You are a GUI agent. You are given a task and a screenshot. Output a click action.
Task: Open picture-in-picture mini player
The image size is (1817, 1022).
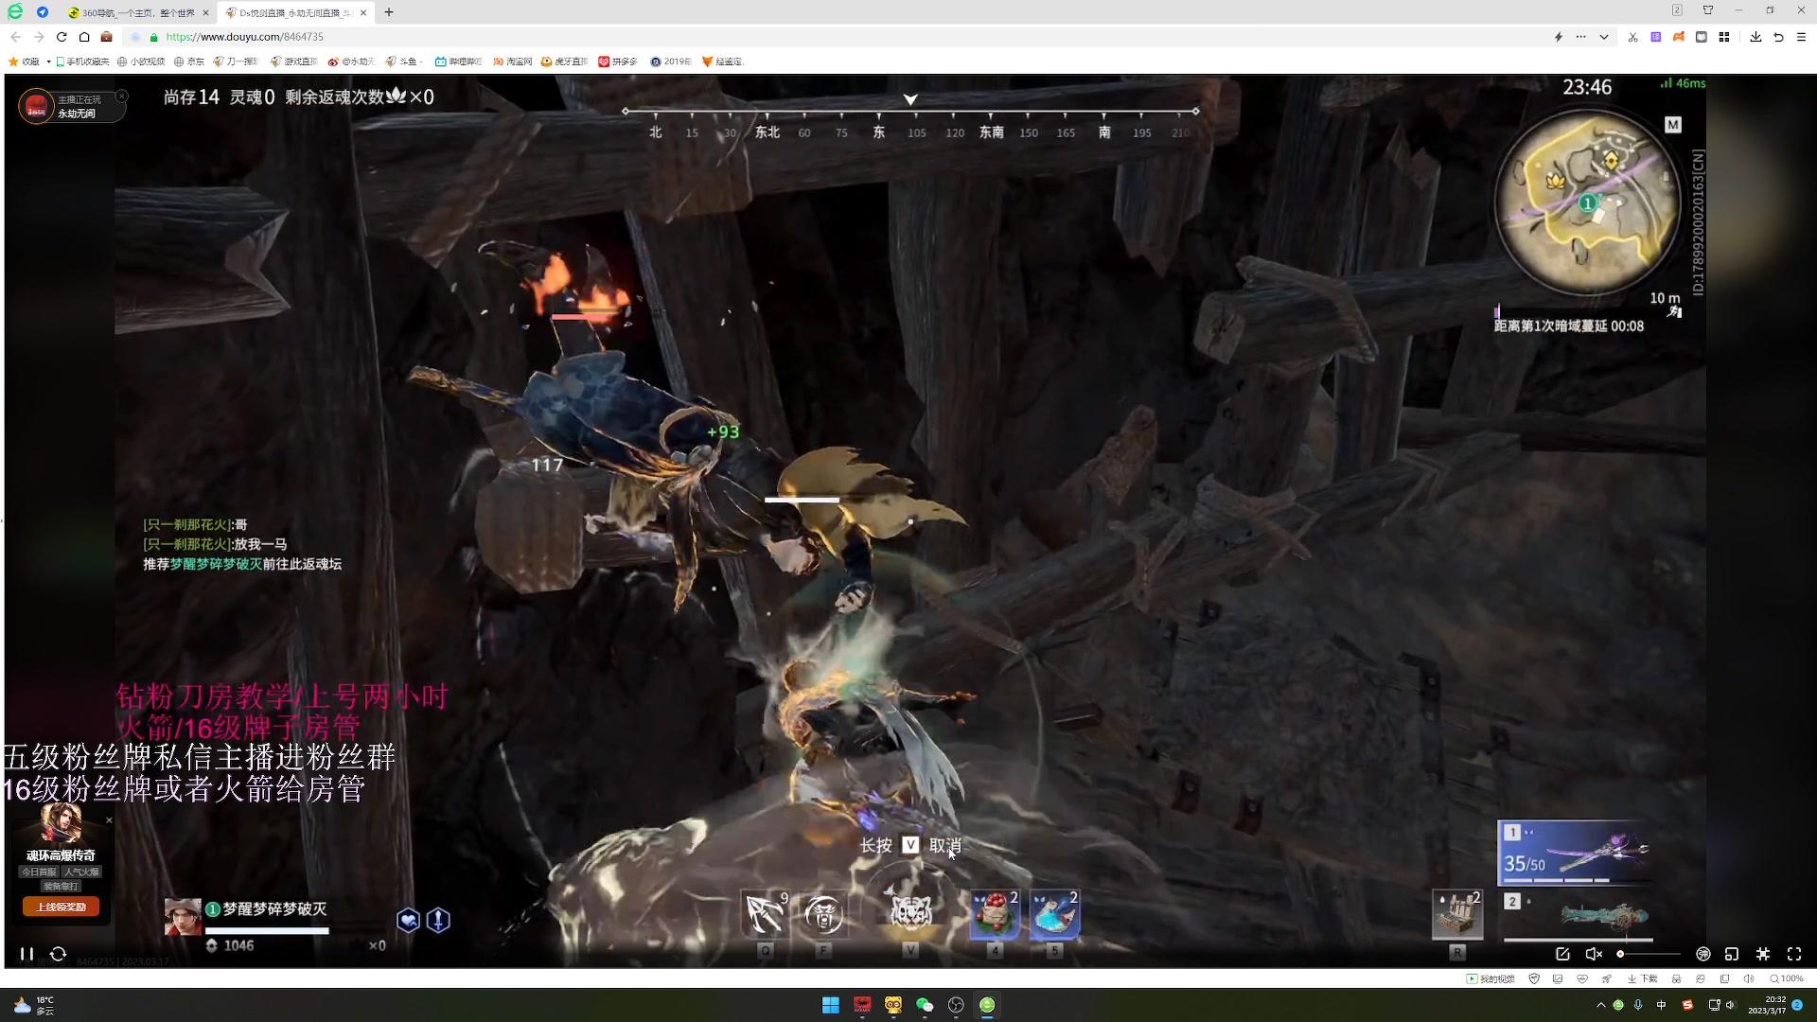(x=1732, y=954)
